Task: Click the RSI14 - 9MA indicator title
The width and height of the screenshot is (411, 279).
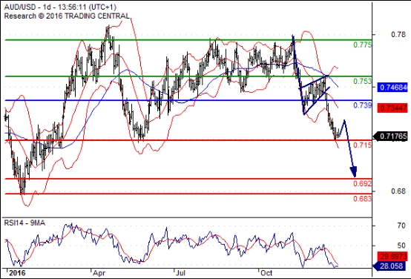Action: pyautogui.click(x=24, y=223)
